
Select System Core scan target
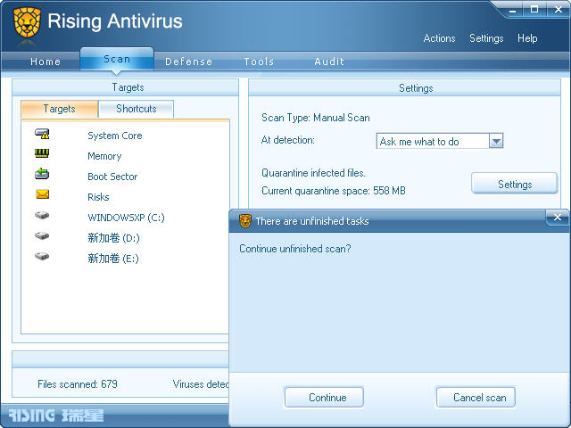point(115,136)
